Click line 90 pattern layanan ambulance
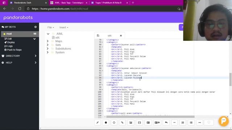Viewport: 232px width, 130px height. click(131, 68)
